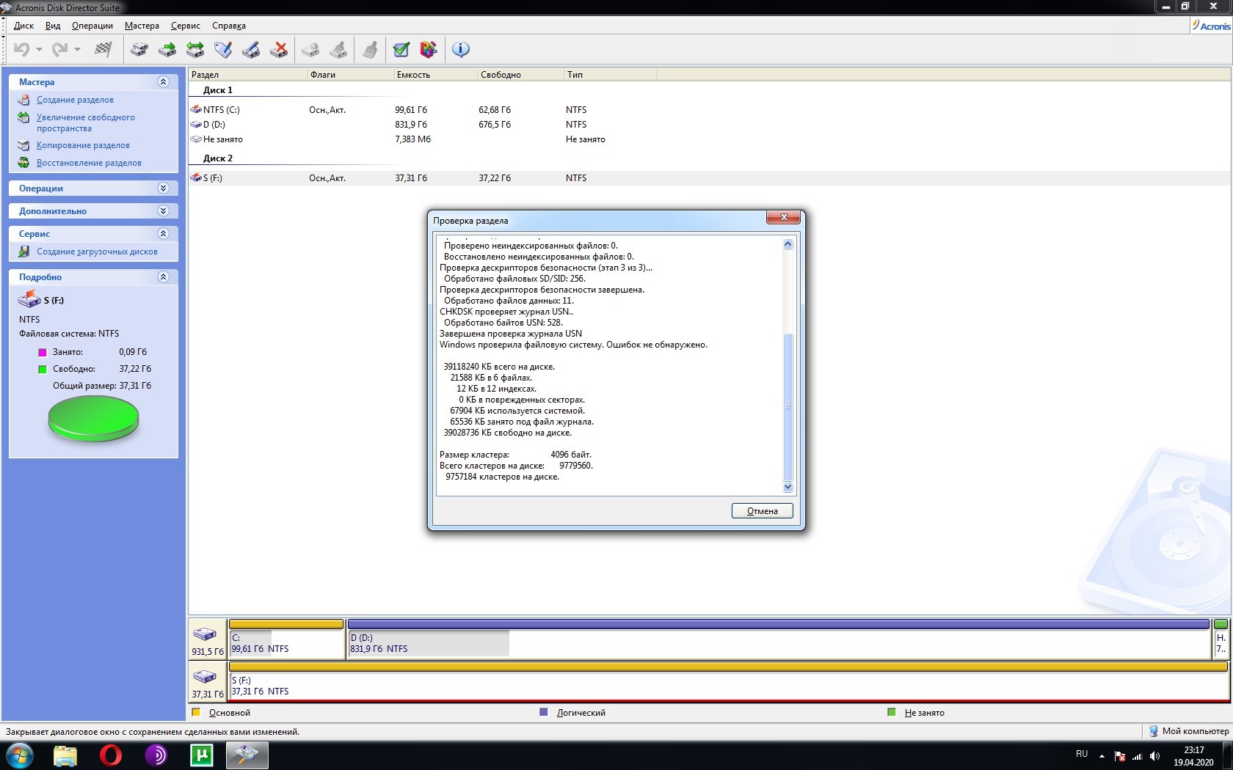Open the Мастера menu
Viewport: 1233px width, 770px height.
pos(142,26)
